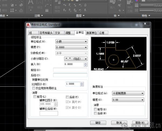
Task: Check angular 后续(N) zero suppression
Action: 95,113
